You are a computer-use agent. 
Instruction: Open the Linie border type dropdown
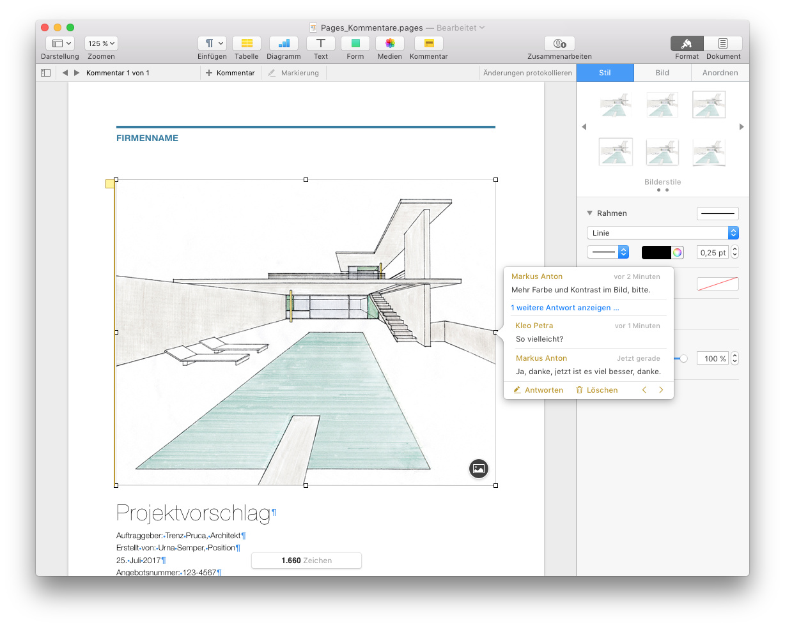click(662, 233)
